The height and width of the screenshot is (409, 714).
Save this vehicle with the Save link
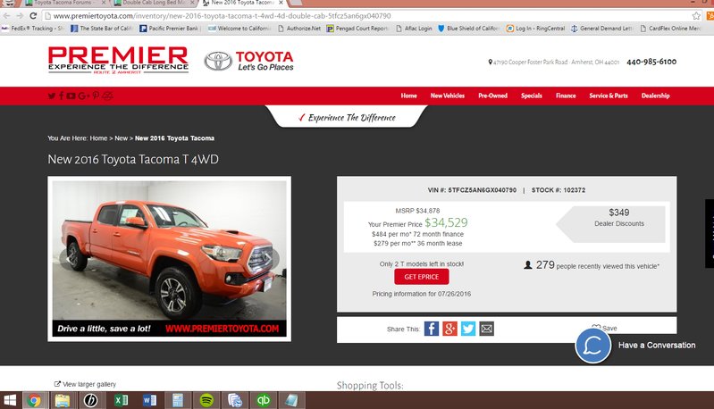click(x=605, y=328)
